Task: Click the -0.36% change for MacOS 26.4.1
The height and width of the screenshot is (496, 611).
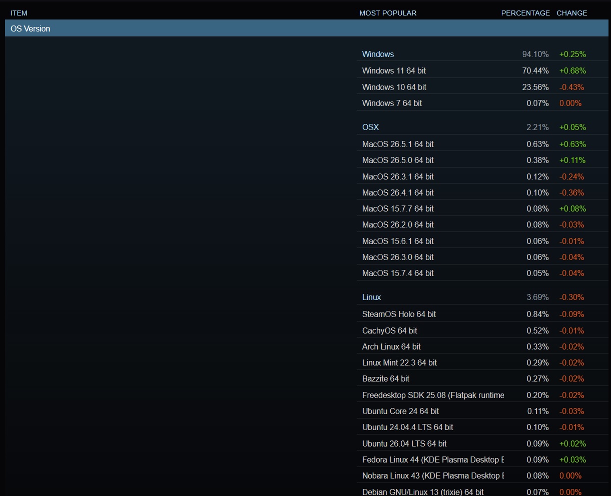Action: 571,192
